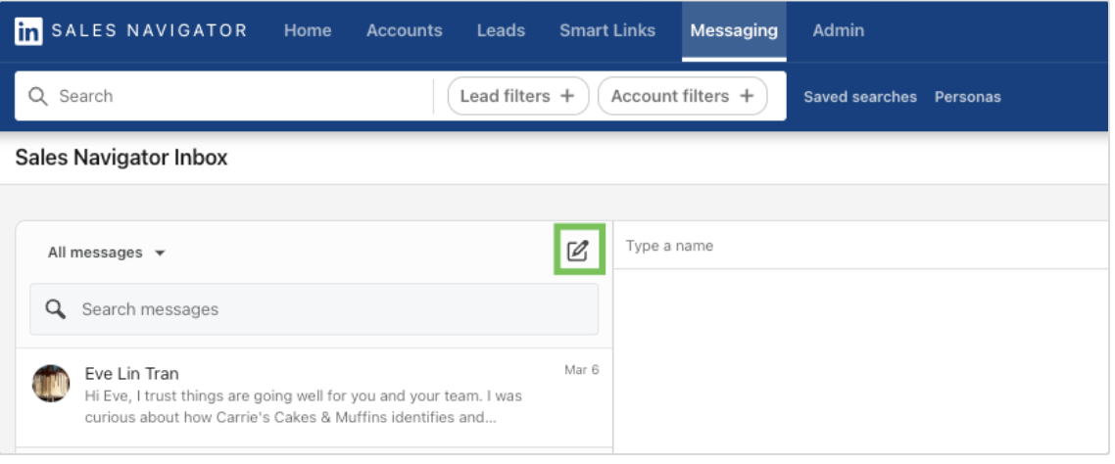1115x464 pixels.
Task: Expand the All messages dropdown
Action: [106, 253]
